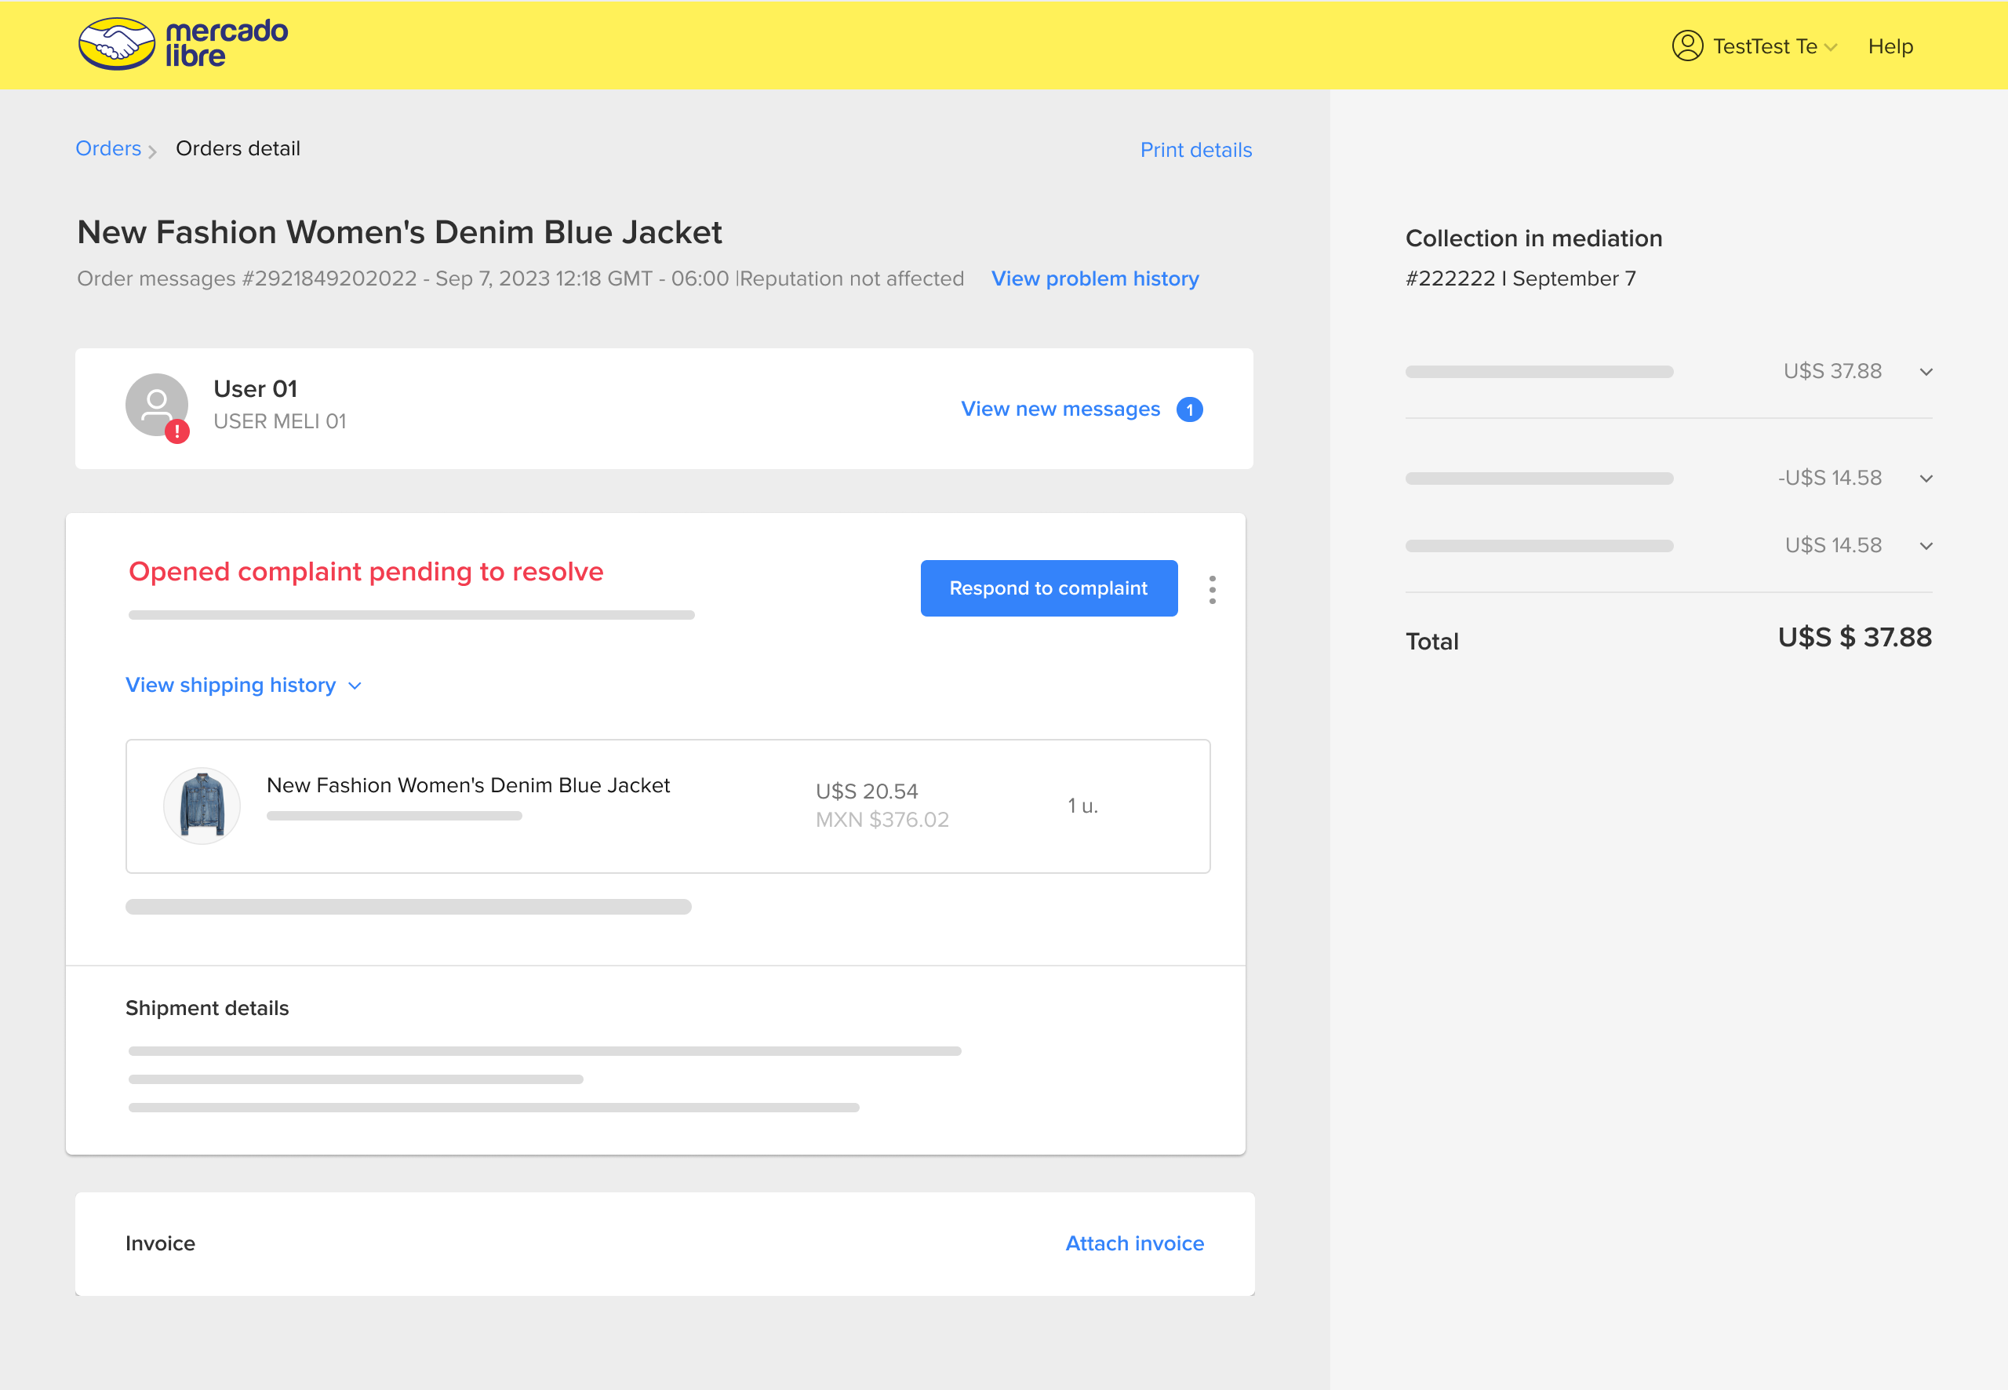2008x1390 pixels.
Task: Click the denim jacket product thumbnail
Action: 202,806
